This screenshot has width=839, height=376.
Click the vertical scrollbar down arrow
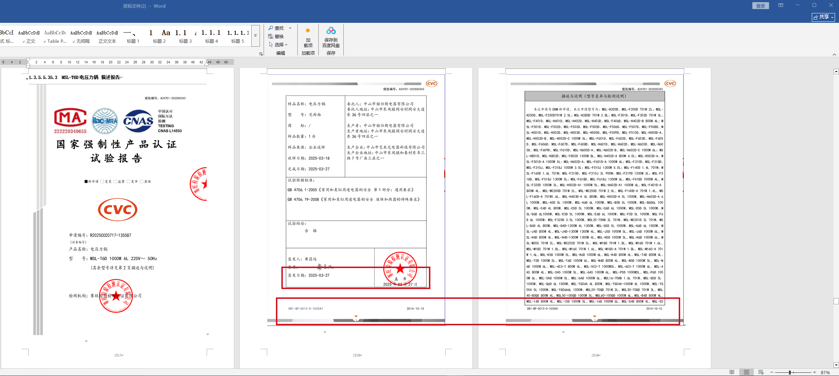pyautogui.click(x=836, y=365)
